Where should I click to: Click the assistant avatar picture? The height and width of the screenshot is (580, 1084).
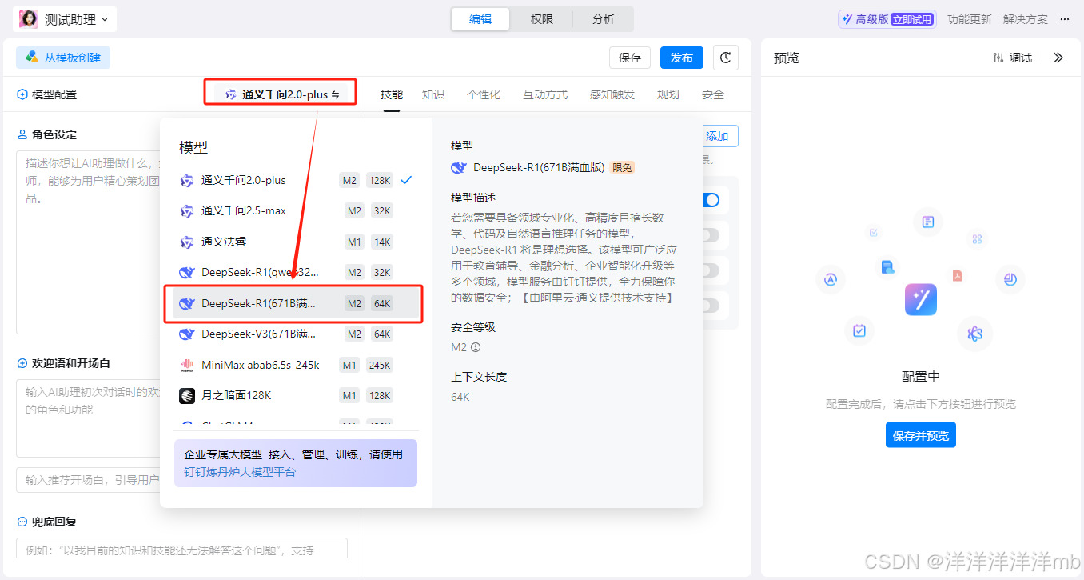[28, 19]
